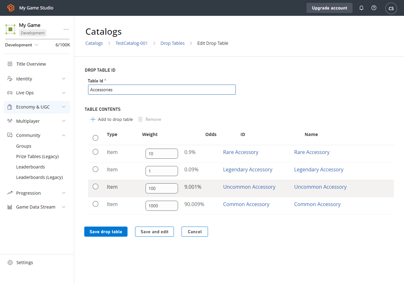The height and width of the screenshot is (284, 404).
Task: Open Uncommon Accessory ID link
Action: point(249,187)
